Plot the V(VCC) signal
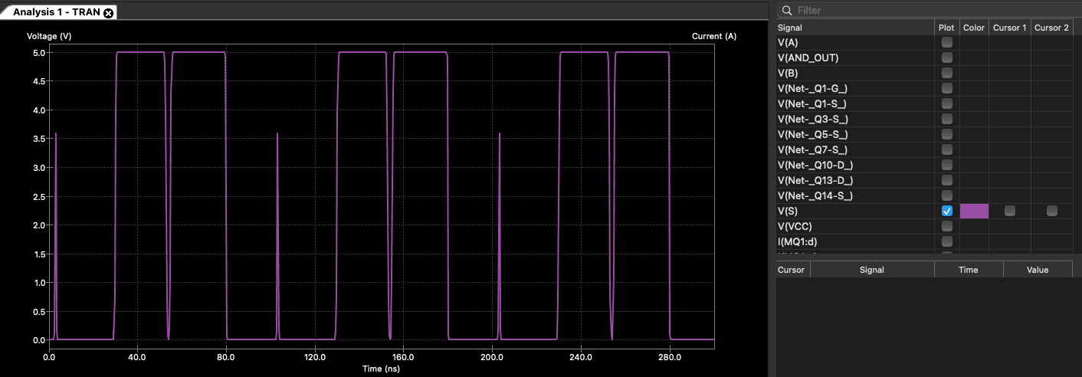The image size is (1082, 377). coord(947,226)
